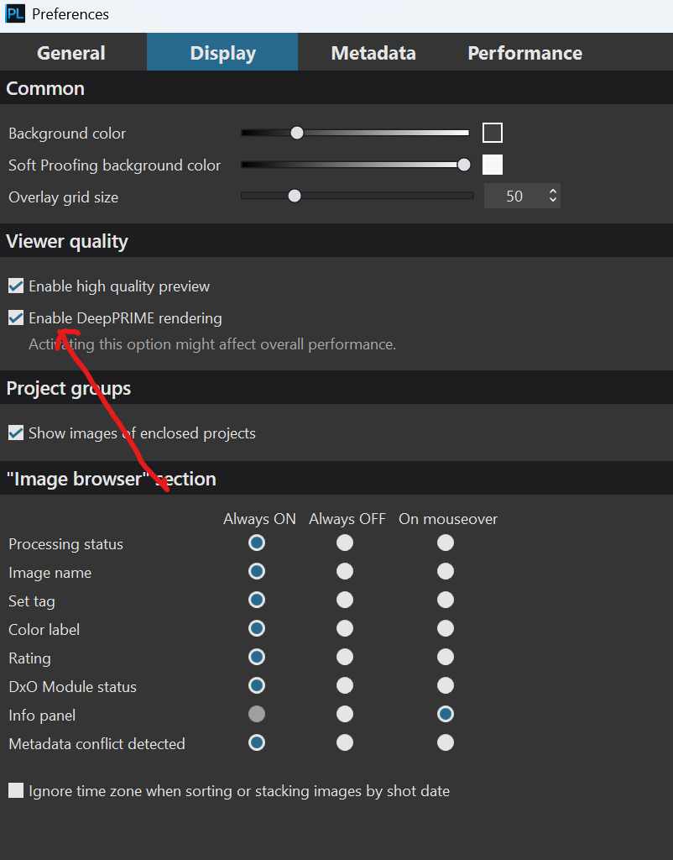Click the Overlay grid size slider handle
Screen dimensions: 673x860
tap(294, 196)
